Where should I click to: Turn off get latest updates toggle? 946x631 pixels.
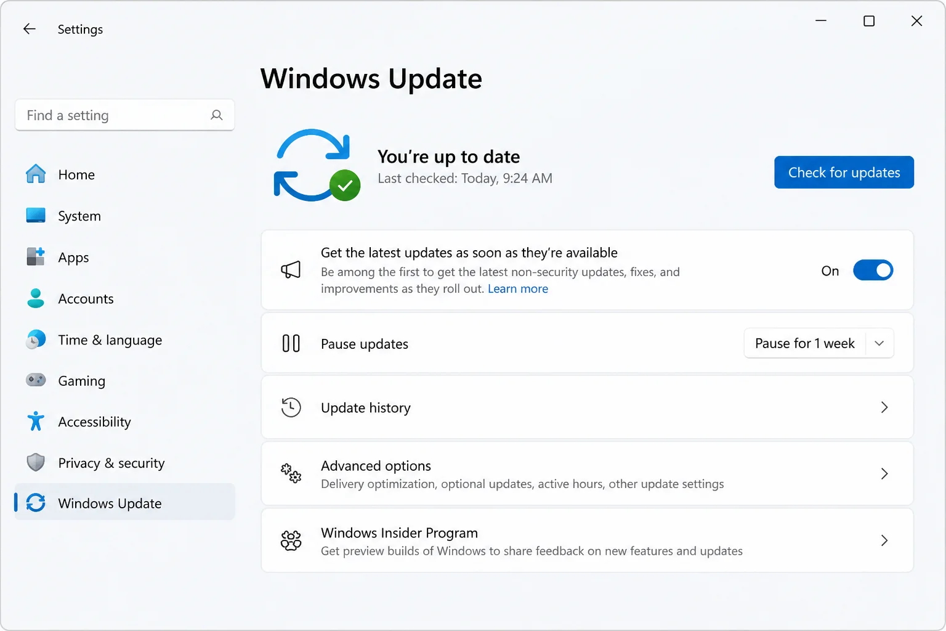[x=873, y=270]
